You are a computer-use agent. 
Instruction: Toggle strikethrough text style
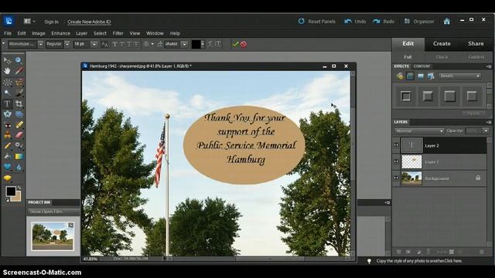[x=136, y=45]
